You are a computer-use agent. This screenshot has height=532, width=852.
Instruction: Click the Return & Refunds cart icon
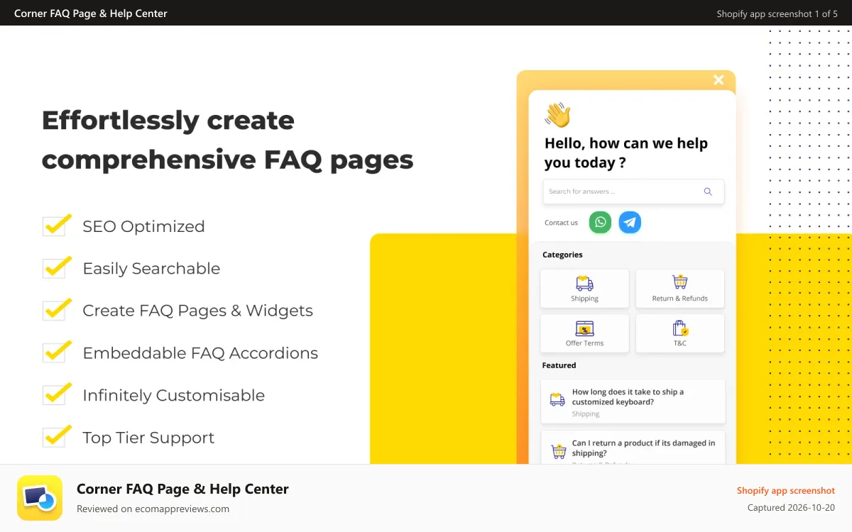pyautogui.click(x=680, y=282)
